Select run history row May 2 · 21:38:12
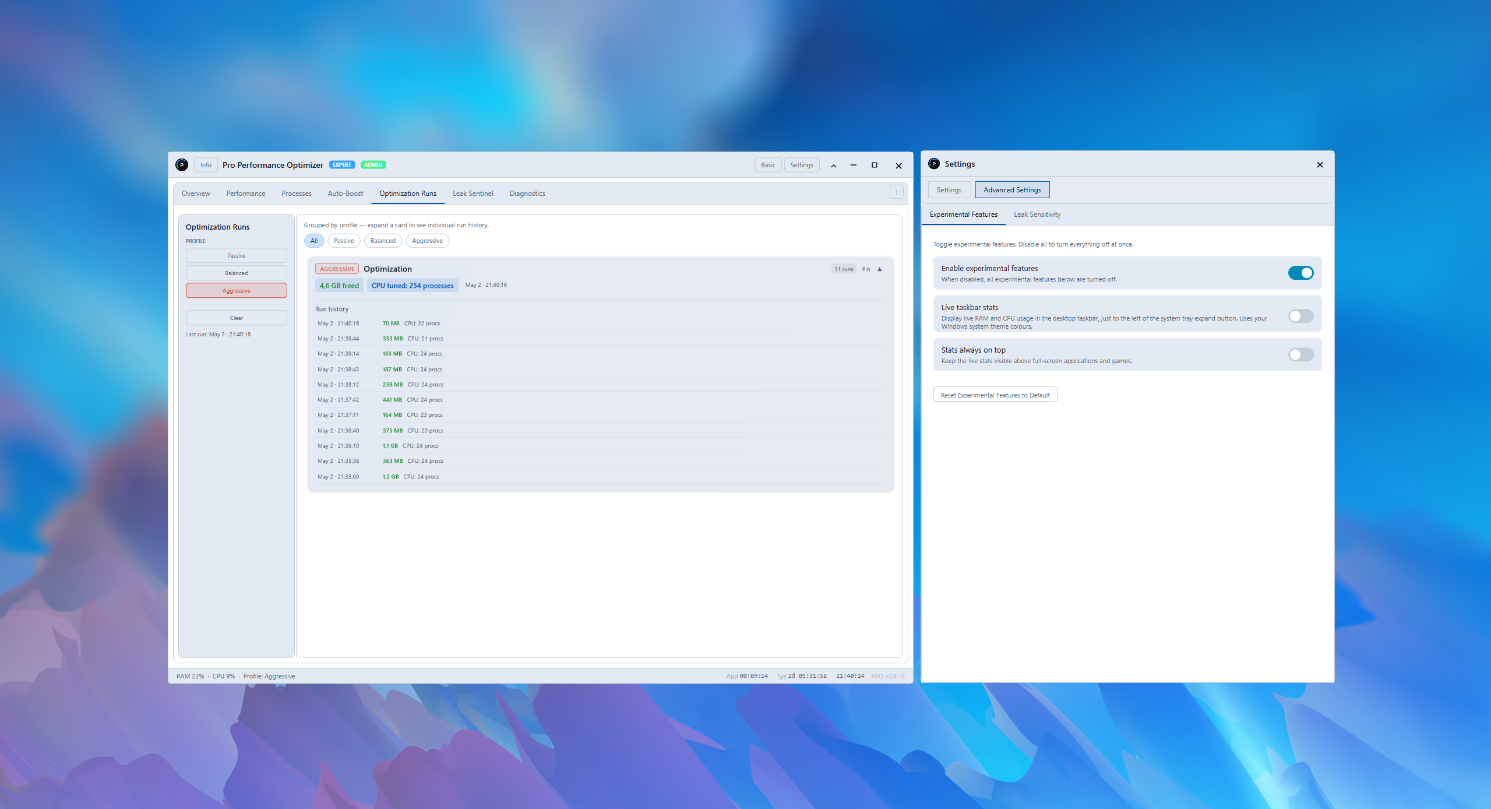Image resolution: width=1491 pixels, height=809 pixels. coord(600,385)
